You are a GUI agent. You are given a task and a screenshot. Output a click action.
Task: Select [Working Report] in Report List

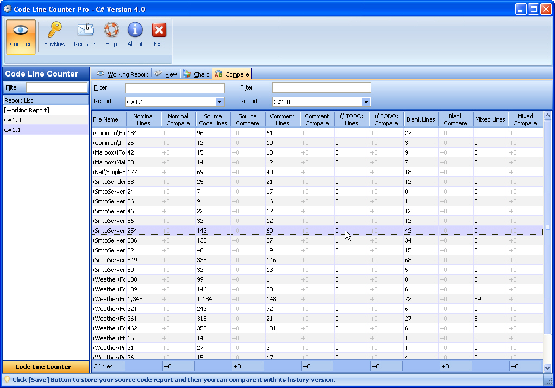(x=46, y=110)
